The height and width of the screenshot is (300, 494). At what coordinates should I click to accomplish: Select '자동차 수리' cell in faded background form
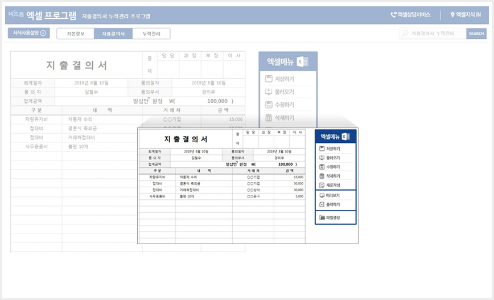[102, 120]
